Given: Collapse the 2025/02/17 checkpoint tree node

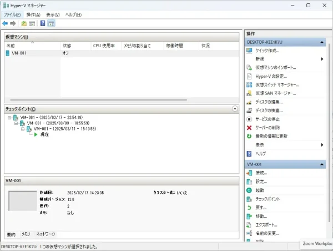Looking at the screenshot, I should click(9, 118).
